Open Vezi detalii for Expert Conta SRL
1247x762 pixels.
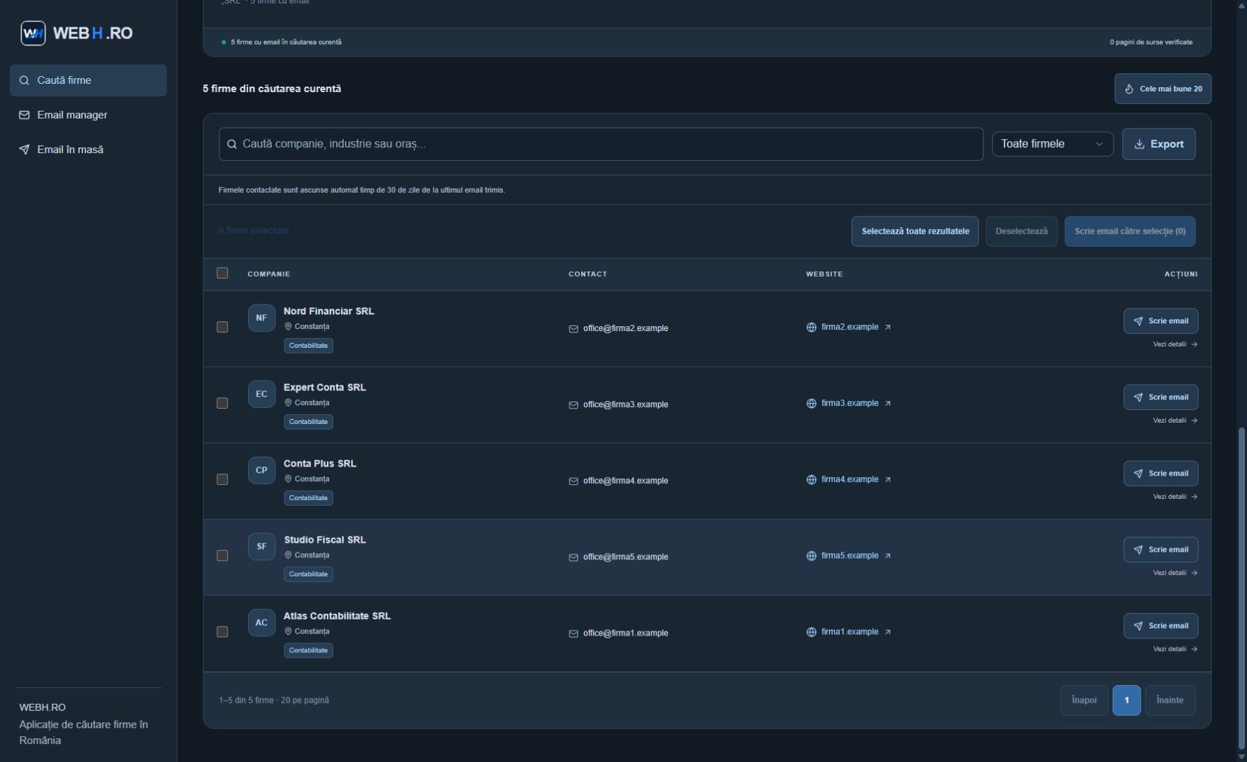pyautogui.click(x=1175, y=420)
